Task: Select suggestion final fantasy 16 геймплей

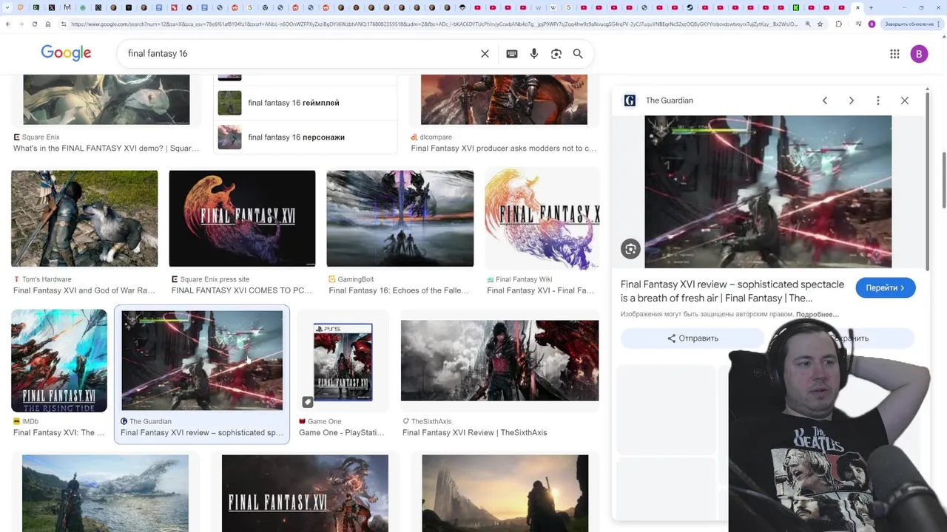Action: (306, 103)
